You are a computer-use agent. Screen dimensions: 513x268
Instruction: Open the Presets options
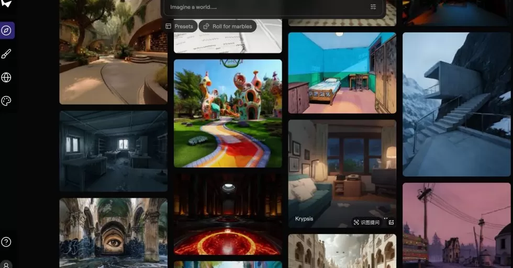[x=180, y=26]
